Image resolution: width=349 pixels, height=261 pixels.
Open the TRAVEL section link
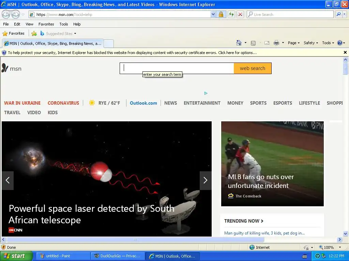12,112
